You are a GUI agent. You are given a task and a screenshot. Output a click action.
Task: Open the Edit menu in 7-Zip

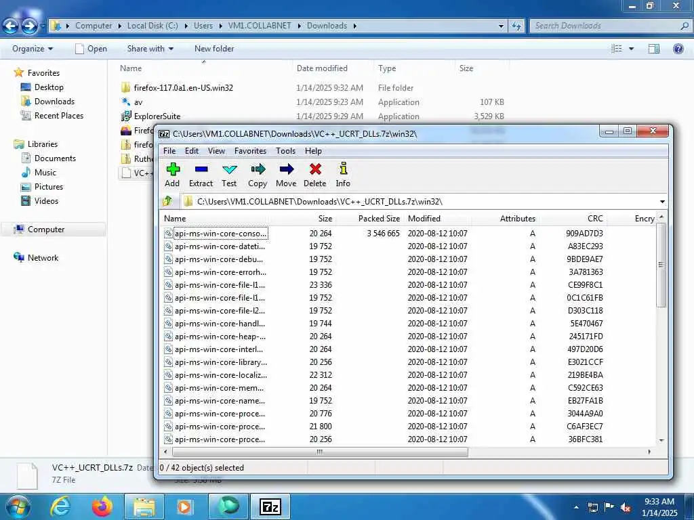tap(192, 151)
